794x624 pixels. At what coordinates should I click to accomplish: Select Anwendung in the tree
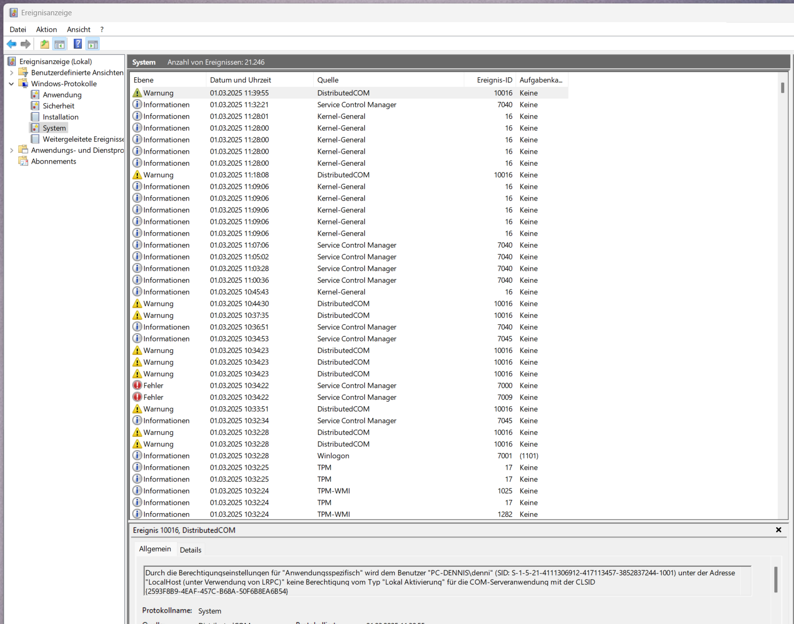tap(62, 95)
